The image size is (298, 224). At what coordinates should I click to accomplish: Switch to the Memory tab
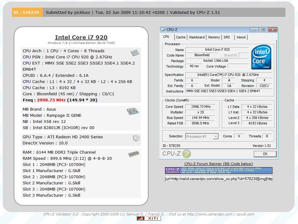click(x=214, y=37)
